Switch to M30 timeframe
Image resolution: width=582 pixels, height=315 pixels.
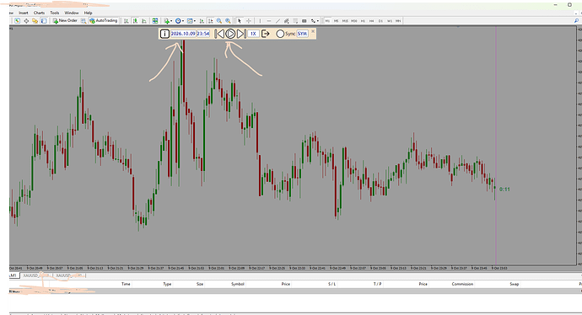[354, 21]
